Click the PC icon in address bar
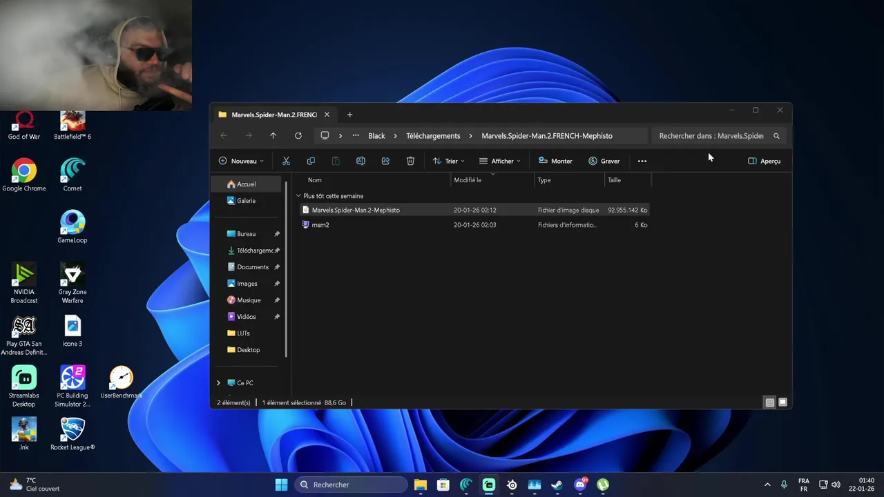884x497 pixels. point(325,136)
